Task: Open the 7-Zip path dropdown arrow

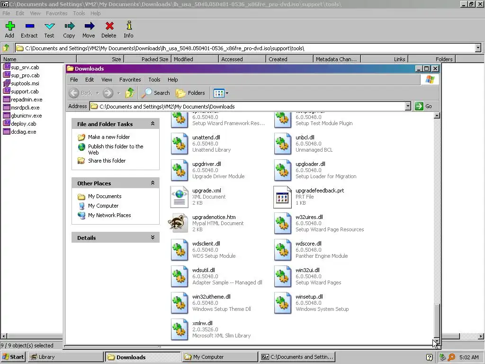Action: 478,48
